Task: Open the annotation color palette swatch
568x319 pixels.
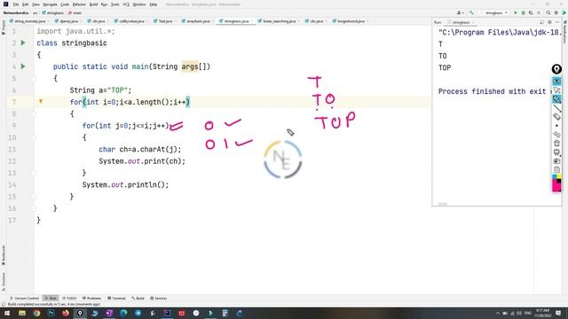Action: tap(556, 183)
